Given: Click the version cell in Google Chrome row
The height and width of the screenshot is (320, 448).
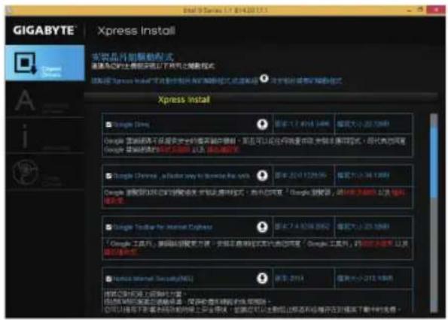Looking at the screenshot, I should point(303,175).
